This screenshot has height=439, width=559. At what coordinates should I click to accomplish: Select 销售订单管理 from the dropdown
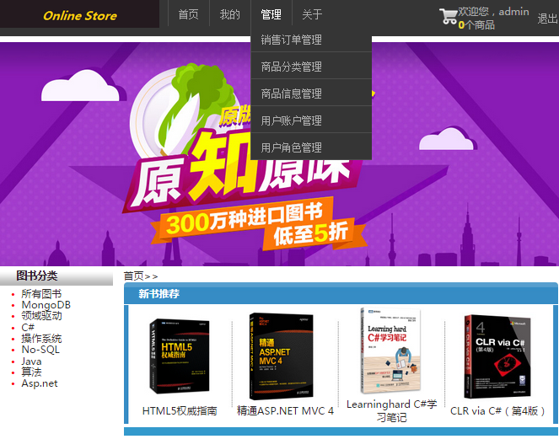click(311, 40)
